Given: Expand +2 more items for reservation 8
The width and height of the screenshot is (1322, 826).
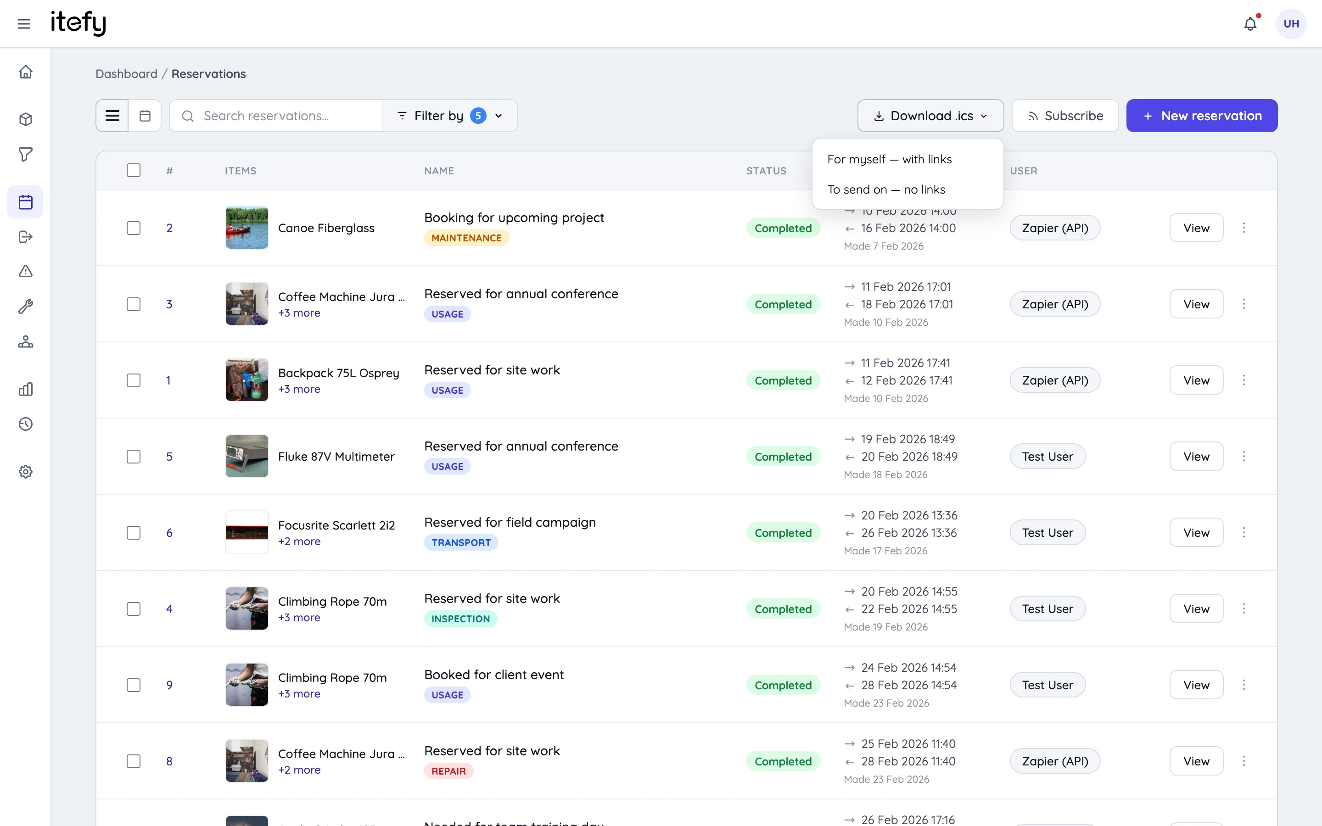Looking at the screenshot, I should [299, 770].
